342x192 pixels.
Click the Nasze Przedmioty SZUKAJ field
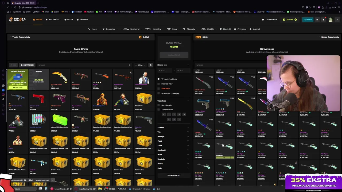tap(230, 65)
